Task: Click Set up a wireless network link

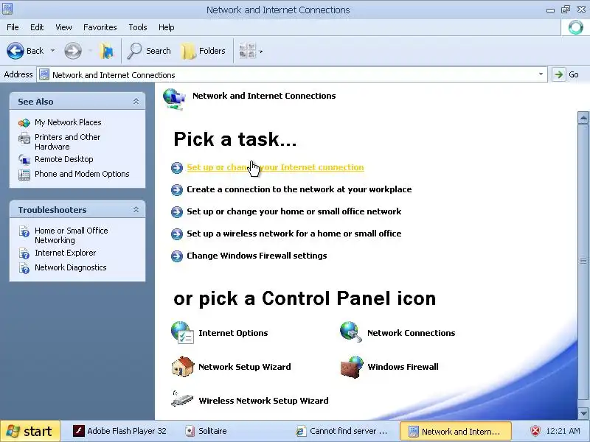Action: [294, 234]
